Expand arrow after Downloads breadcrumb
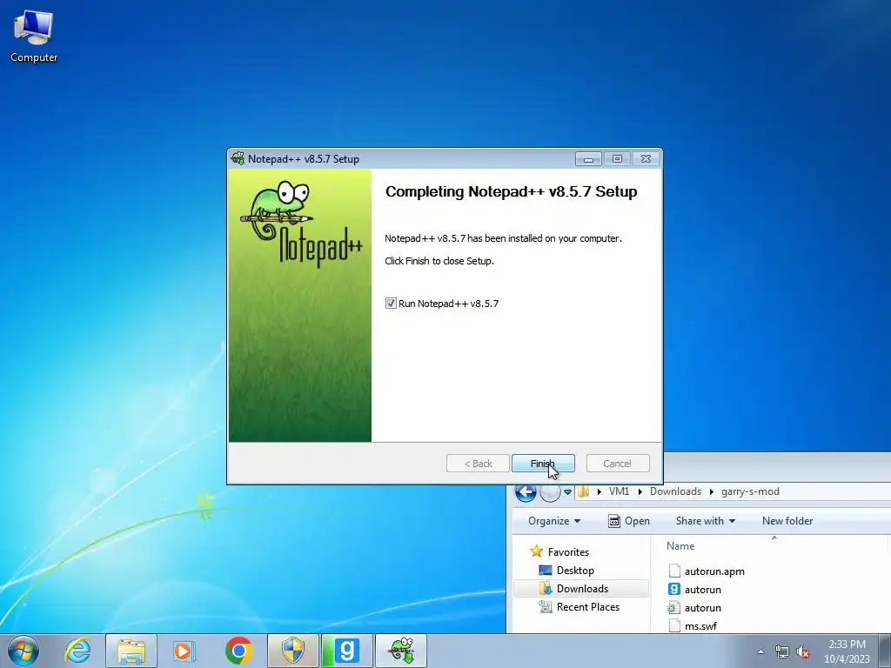Image resolution: width=891 pixels, height=668 pixels. 712,492
